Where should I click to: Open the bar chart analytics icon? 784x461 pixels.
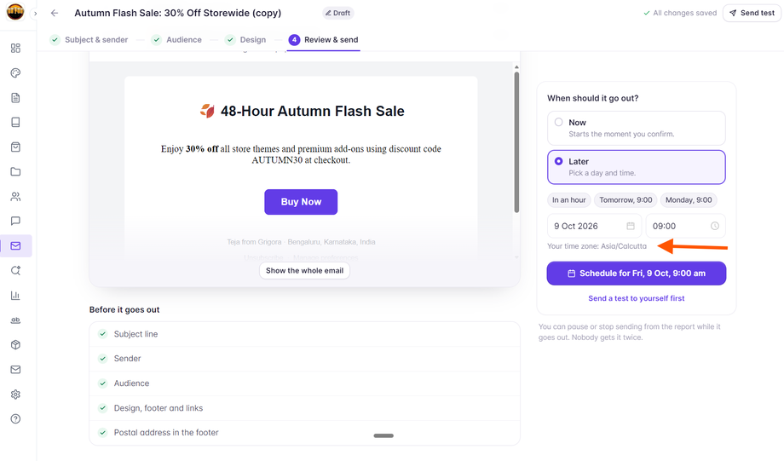click(x=15, y=296)
